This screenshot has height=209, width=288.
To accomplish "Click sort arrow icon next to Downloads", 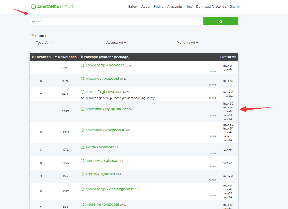I will tap(56, 57).
